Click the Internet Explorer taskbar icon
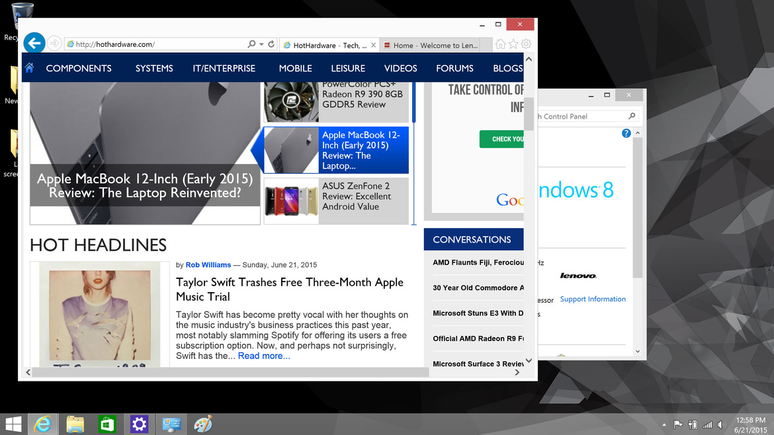 click(x=43, y=424)
